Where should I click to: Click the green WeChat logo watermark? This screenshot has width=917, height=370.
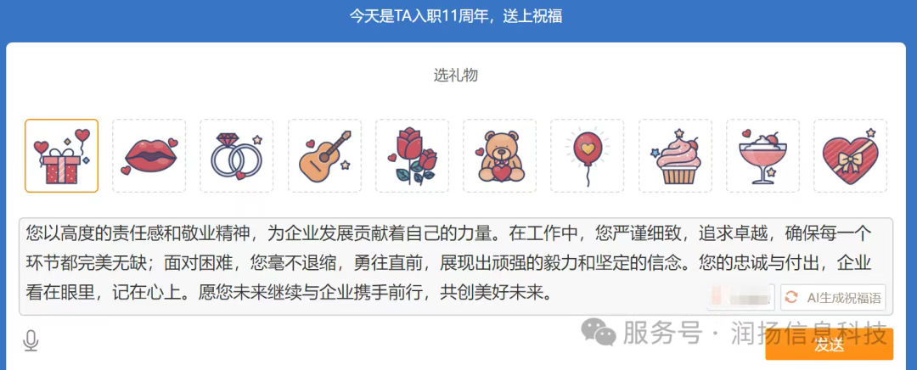coord(598,333)
